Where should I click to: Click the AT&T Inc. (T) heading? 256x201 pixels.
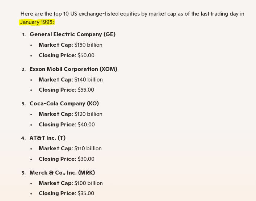point(47,138)
